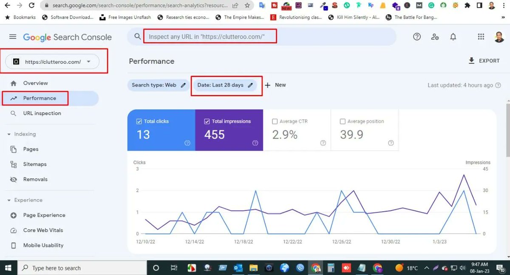Image resolution: width=510 pixels, height=275 pixels.
Task: Open the weather widget showing 18°C
Action: click(x=406, y=268)
